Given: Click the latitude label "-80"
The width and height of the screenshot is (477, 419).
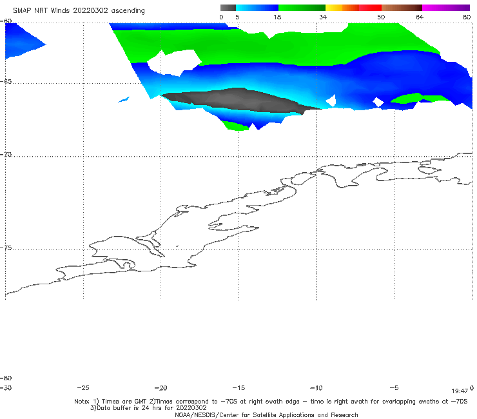Looking at the screenshot, I should (6, 378).
